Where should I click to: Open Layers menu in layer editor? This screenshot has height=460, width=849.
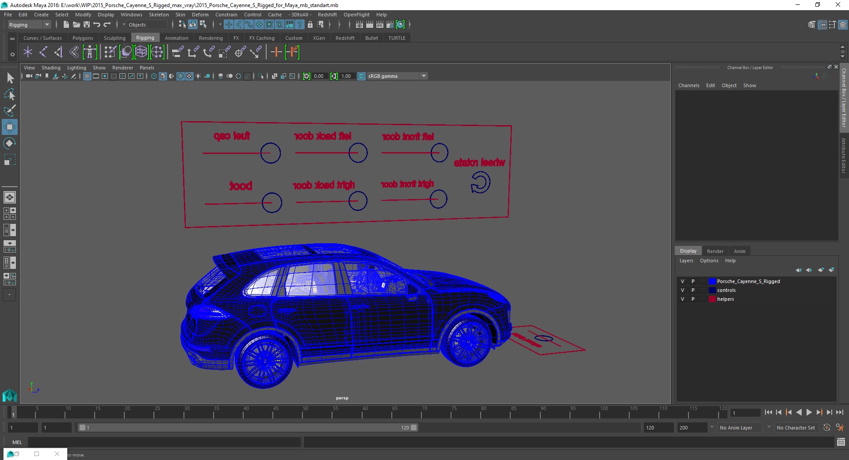pyautogui.click(x=686, y=261)
